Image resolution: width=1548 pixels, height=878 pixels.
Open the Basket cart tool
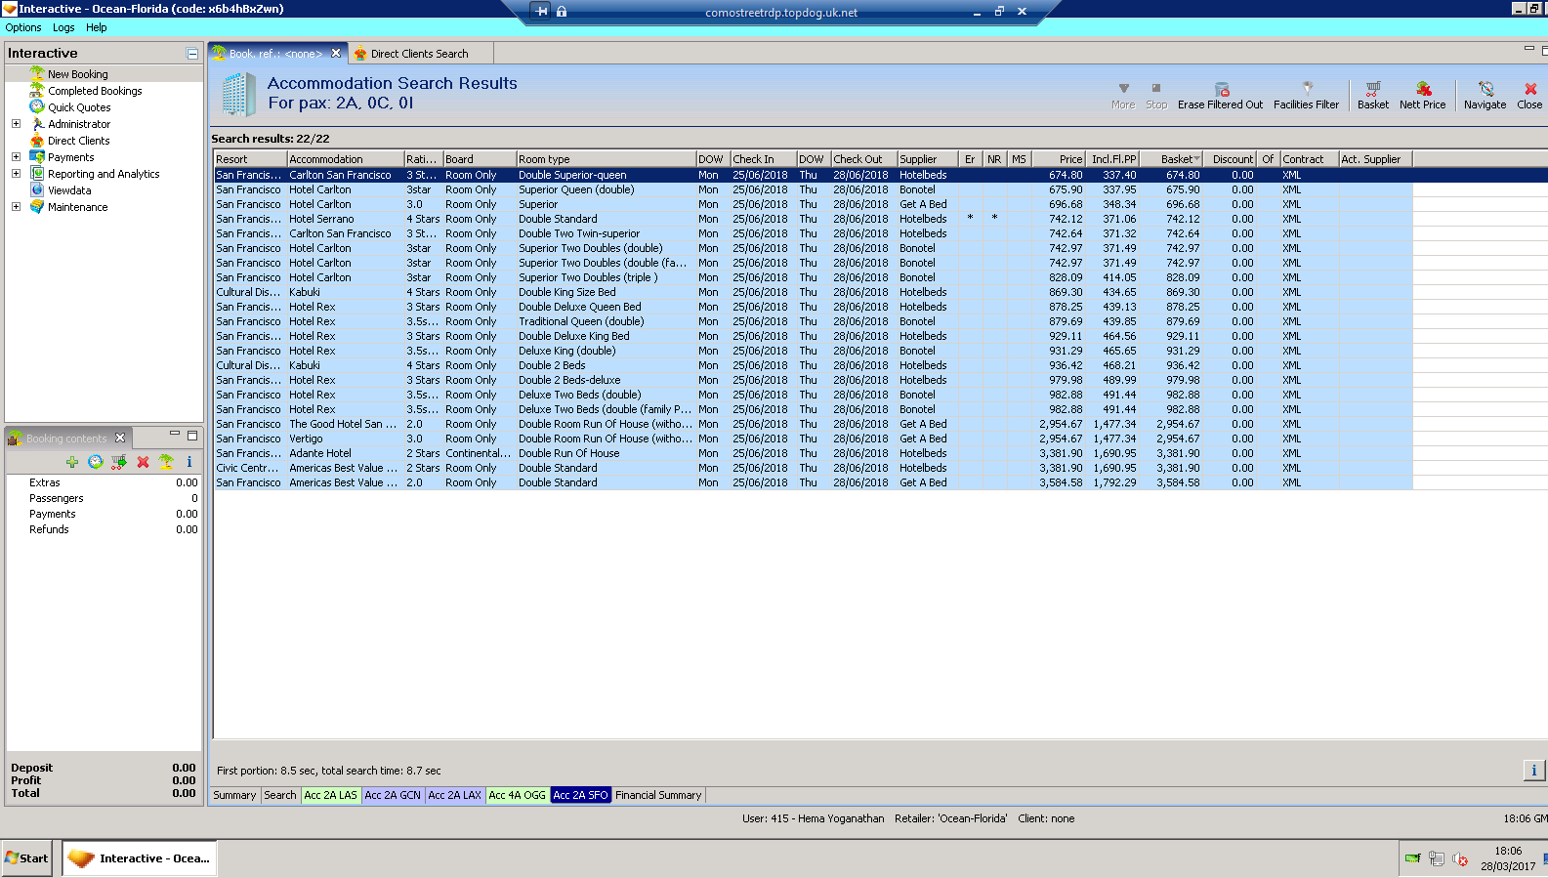tap(1373, 95)
